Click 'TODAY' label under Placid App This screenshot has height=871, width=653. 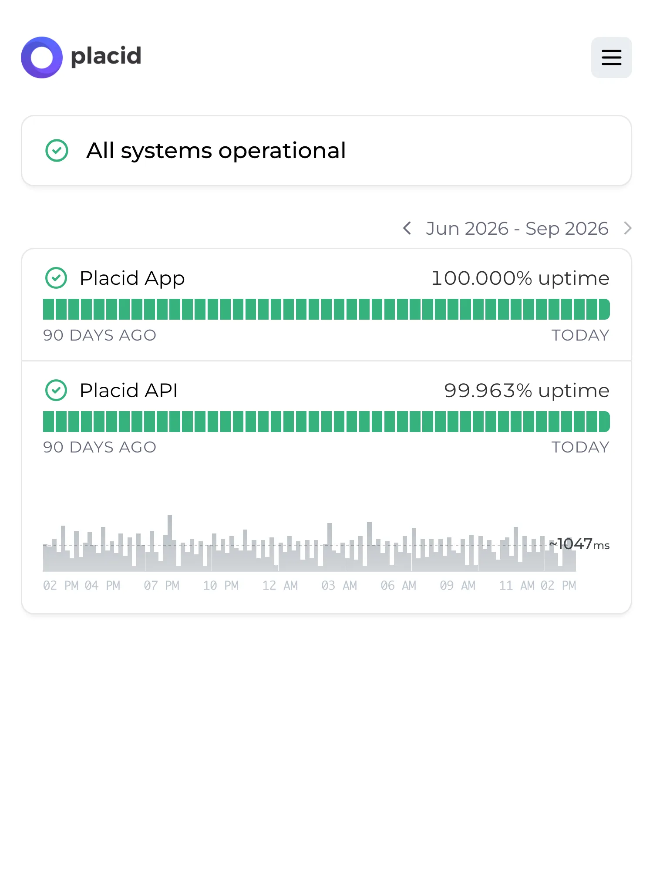tap(580, 335)
